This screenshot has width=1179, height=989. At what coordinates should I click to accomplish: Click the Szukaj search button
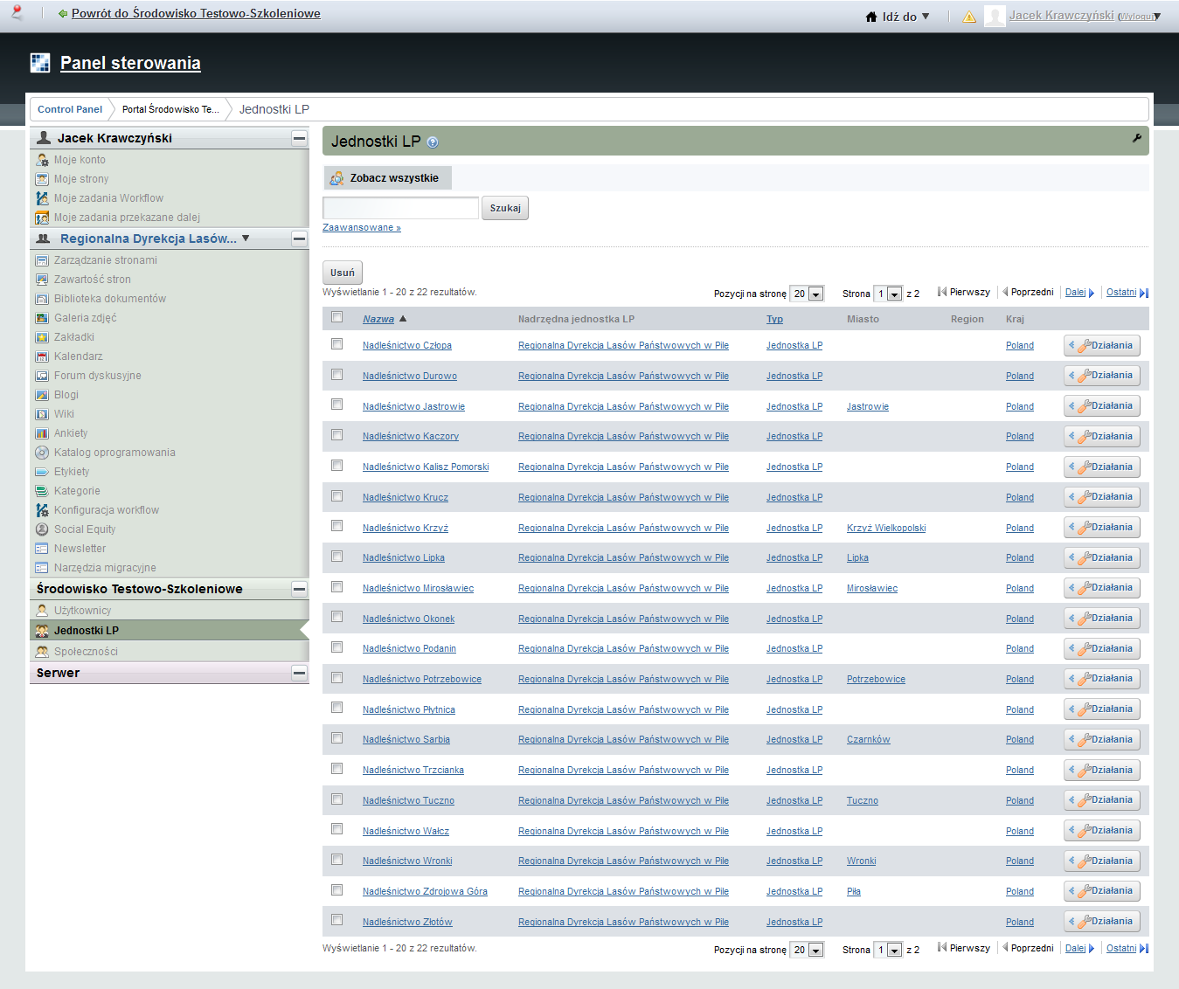click(x=505, y=208)
